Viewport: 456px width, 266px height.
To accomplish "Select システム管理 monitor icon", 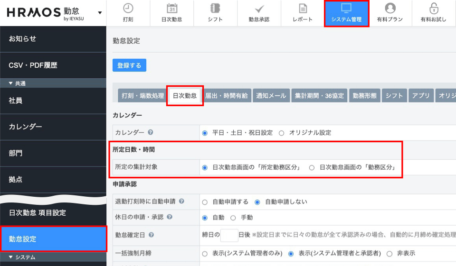I will 346,9.
